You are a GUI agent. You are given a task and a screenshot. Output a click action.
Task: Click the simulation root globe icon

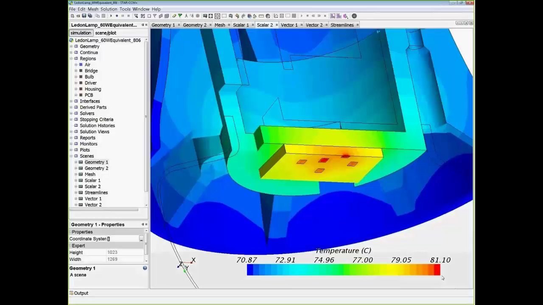tap(71, 40)
